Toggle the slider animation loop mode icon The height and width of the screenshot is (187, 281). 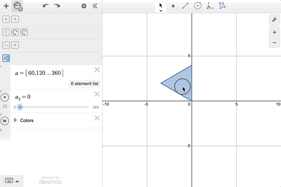(5, 106)
